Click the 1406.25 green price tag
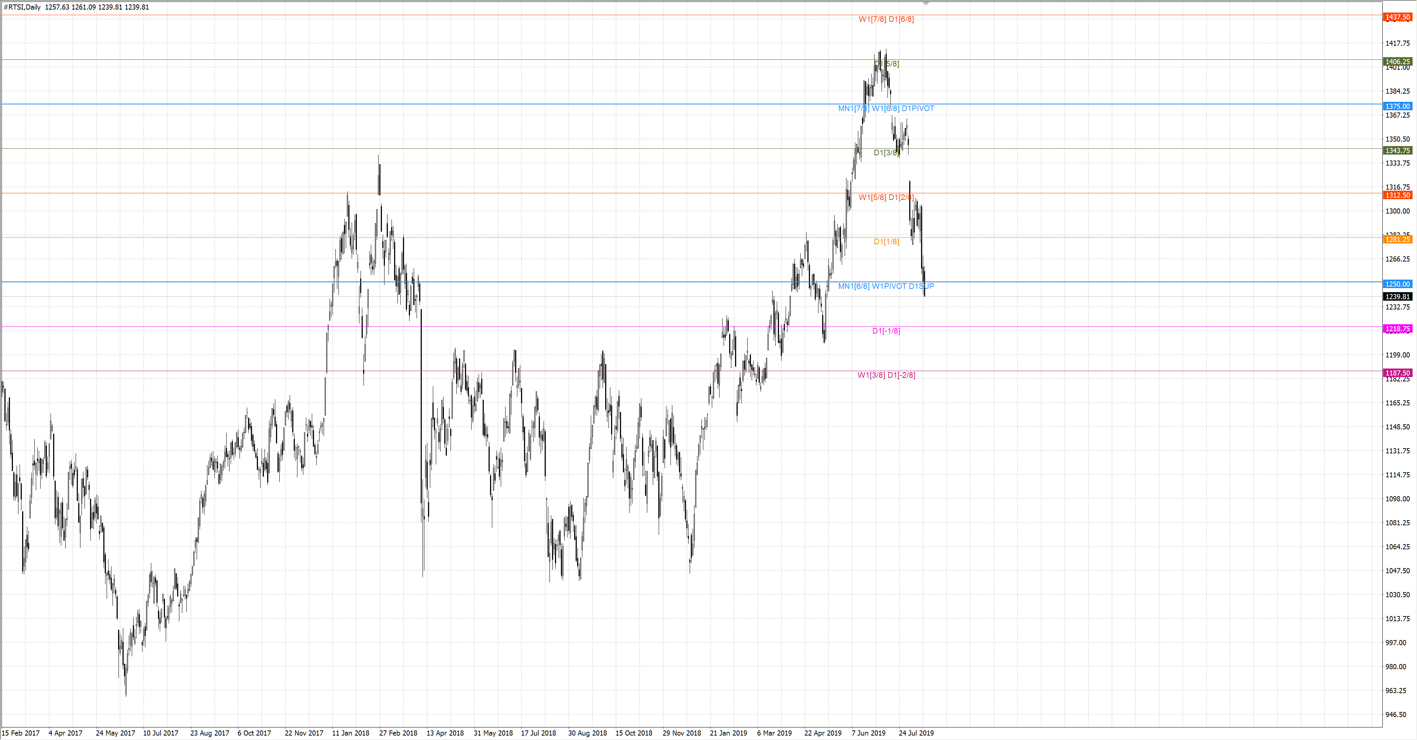Screen dimensions: 1417x740 [x=1397, y=62]
